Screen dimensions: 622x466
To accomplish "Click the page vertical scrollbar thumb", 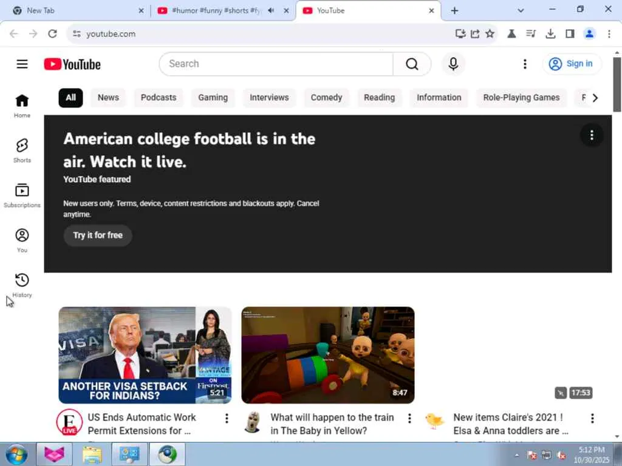I will (x=617, y=84).
